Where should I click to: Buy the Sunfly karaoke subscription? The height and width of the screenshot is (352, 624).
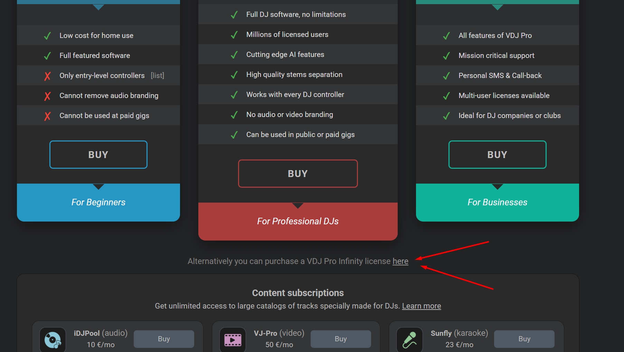(x=524, y=339)
